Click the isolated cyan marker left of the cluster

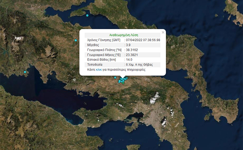tap(115, 78)
